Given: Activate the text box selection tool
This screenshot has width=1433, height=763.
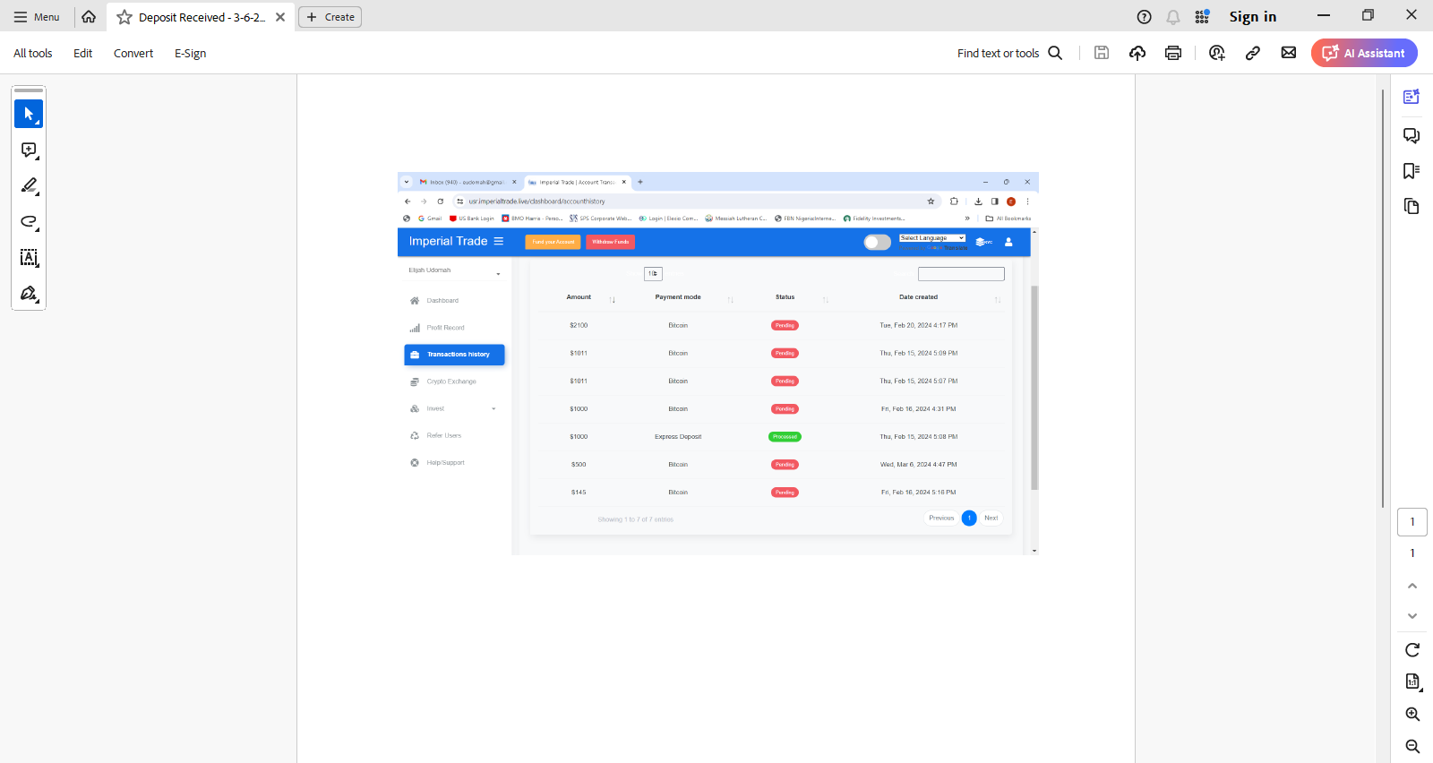Looking at the screenshot, I should (29, 258).
